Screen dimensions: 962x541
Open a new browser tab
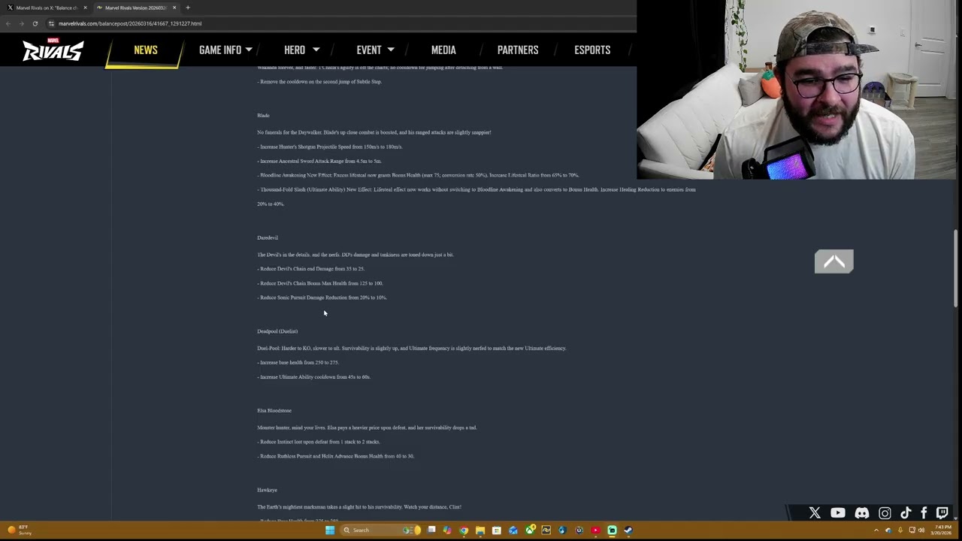(x=188, y=8)
